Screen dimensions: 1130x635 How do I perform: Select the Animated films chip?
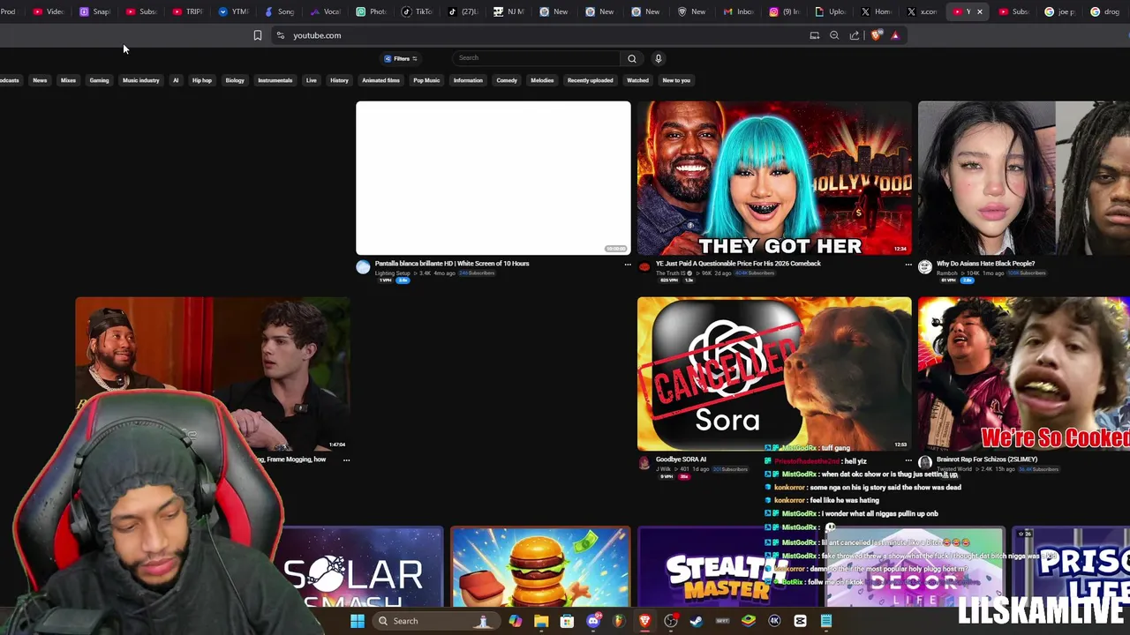(x=380, y=80)
